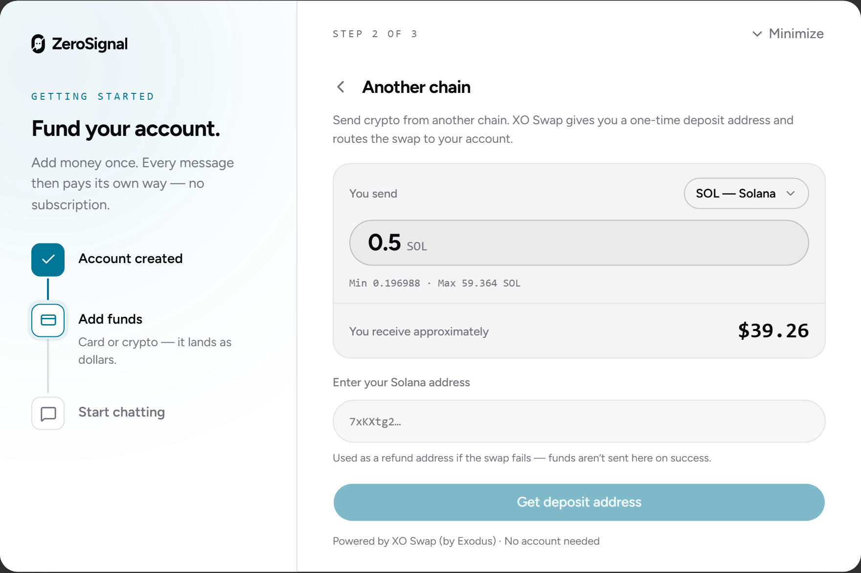Click the dropdown arrow in currency selector
Viewport: 861px width, 573px height.
point(791,194)
